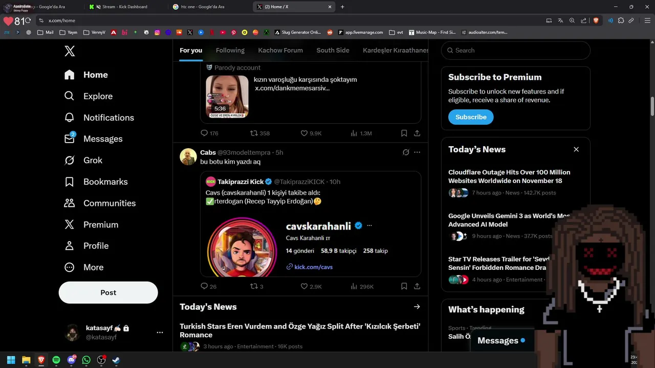View analytics of the 296K views post
The image size is (655, 368).
coord(362,286)
